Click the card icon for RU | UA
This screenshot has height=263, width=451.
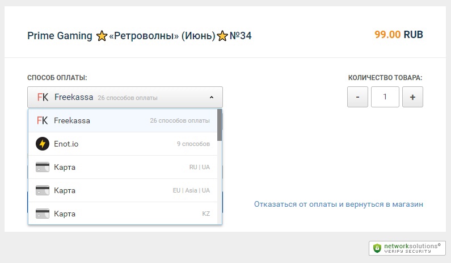(x=43, y=167)
